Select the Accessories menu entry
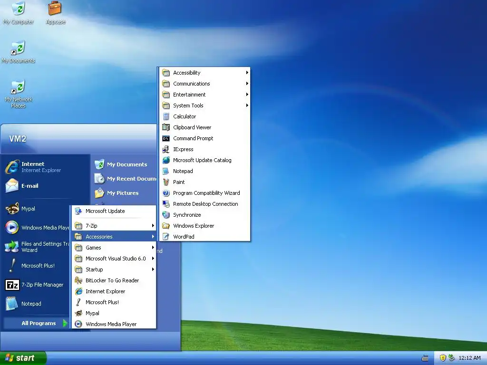Image resolution: width=487 pixels, height=365 pixels. coord(114,237)
